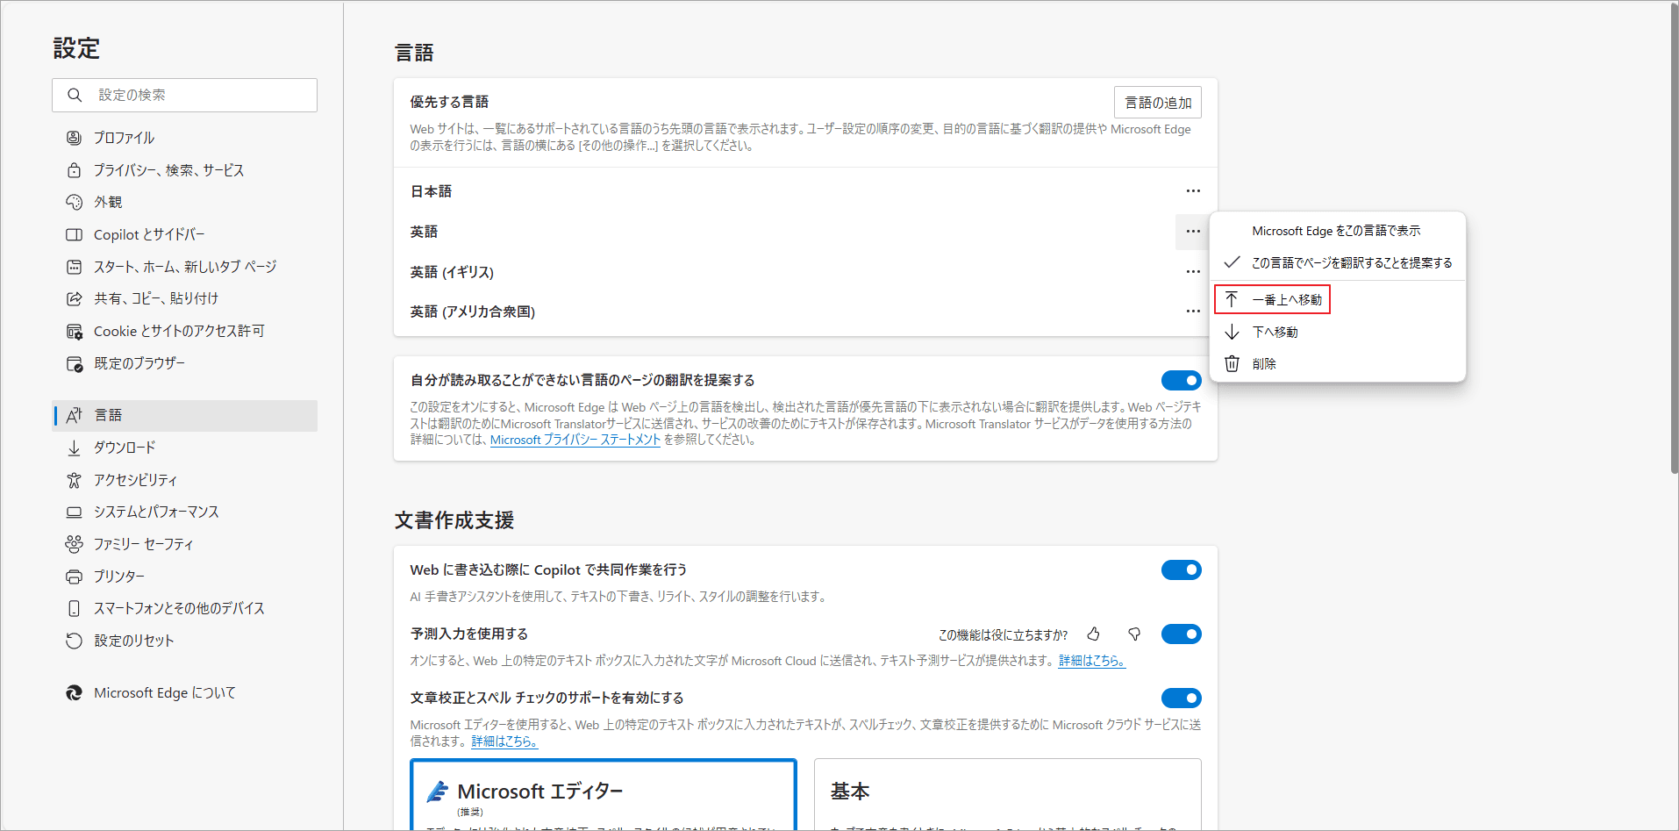Click the システムとパフォーマンス laptop icon
1679x831 pixels.
[75, 512]
